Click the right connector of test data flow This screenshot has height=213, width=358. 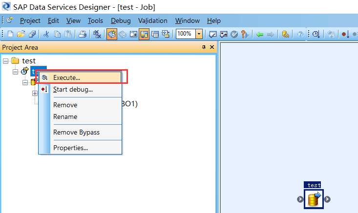(x=327, y=199)
